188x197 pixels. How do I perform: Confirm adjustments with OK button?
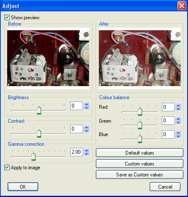23,186
